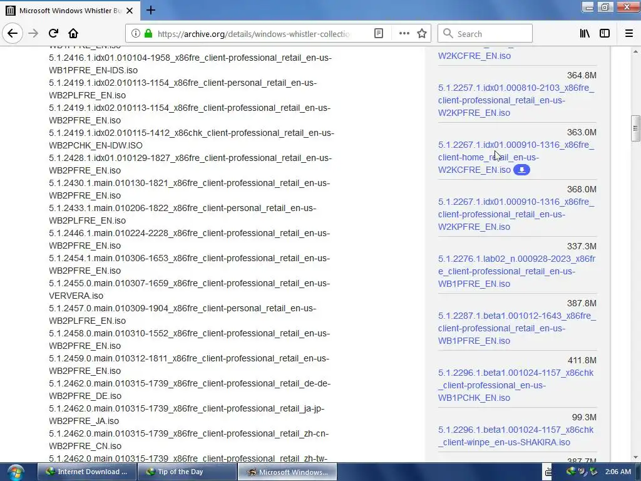
Task: Click the 364.8M file size
Action: [582, 75]
